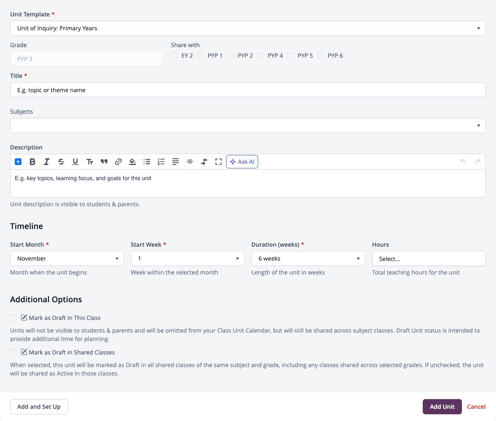496x421 pixels.
Task: Insert a blockquote with quote icon
Action: 104,162
